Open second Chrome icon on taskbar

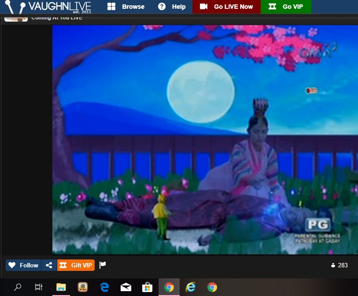pos(212,287)
